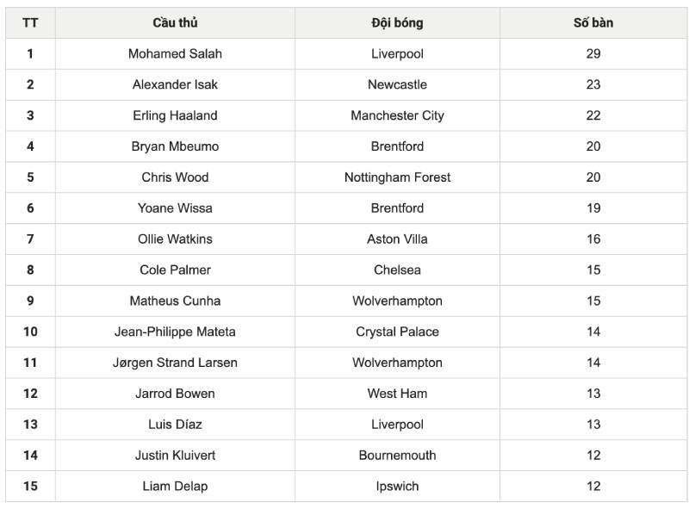
Task: Click the Crystal Palace team cell
Action: pyautogui.click(x=397, y=332)
